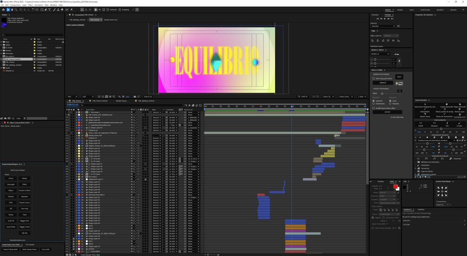Image resolution: width=467 pixels, height=256 pixels.
Task: Switch to the Character panel tab
Action: click(x=375, y=14)
